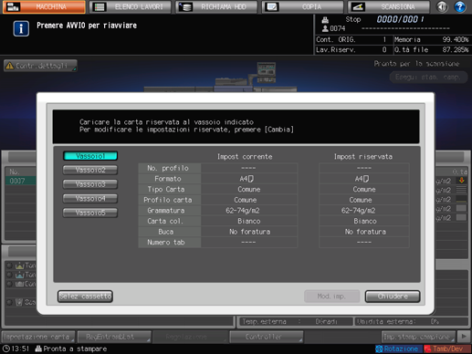Click the blue information icon
Viewport: 472px width, 354px height.
point(21,28)
